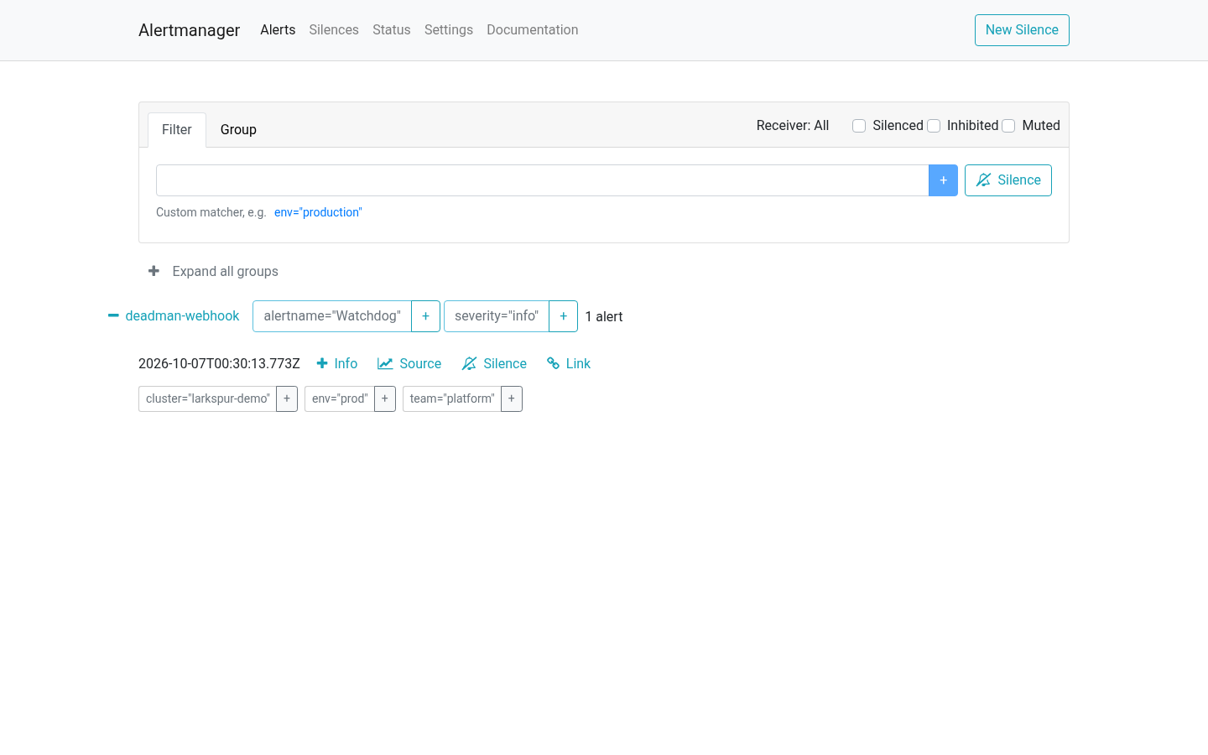
Task: Click the New Silence button
Action: point(1022,30)
